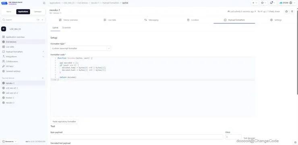
Task: Click the magnifier icon in the search box
Action: click(x=3, y=20)
